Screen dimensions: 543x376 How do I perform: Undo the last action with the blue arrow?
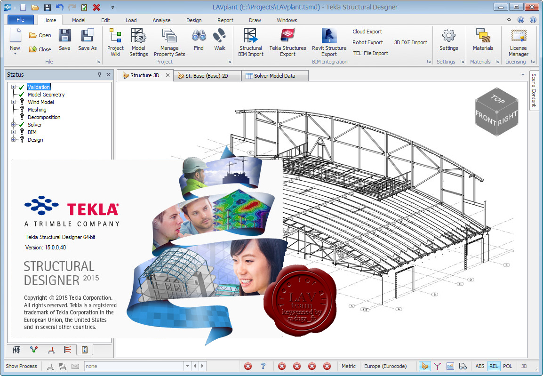(60, 7)
